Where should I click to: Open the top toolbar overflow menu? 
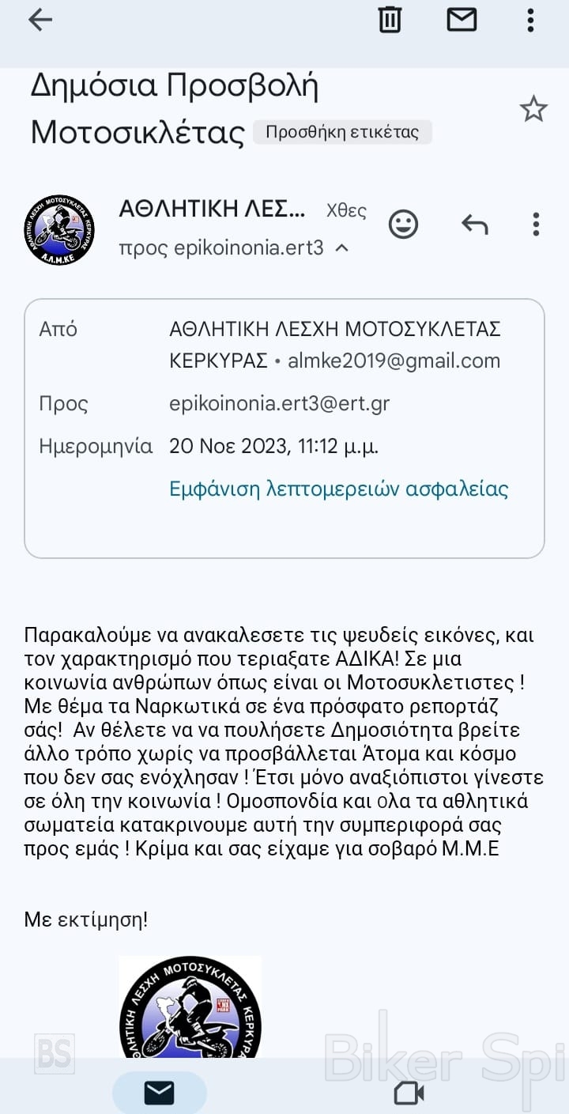point(530,20)
